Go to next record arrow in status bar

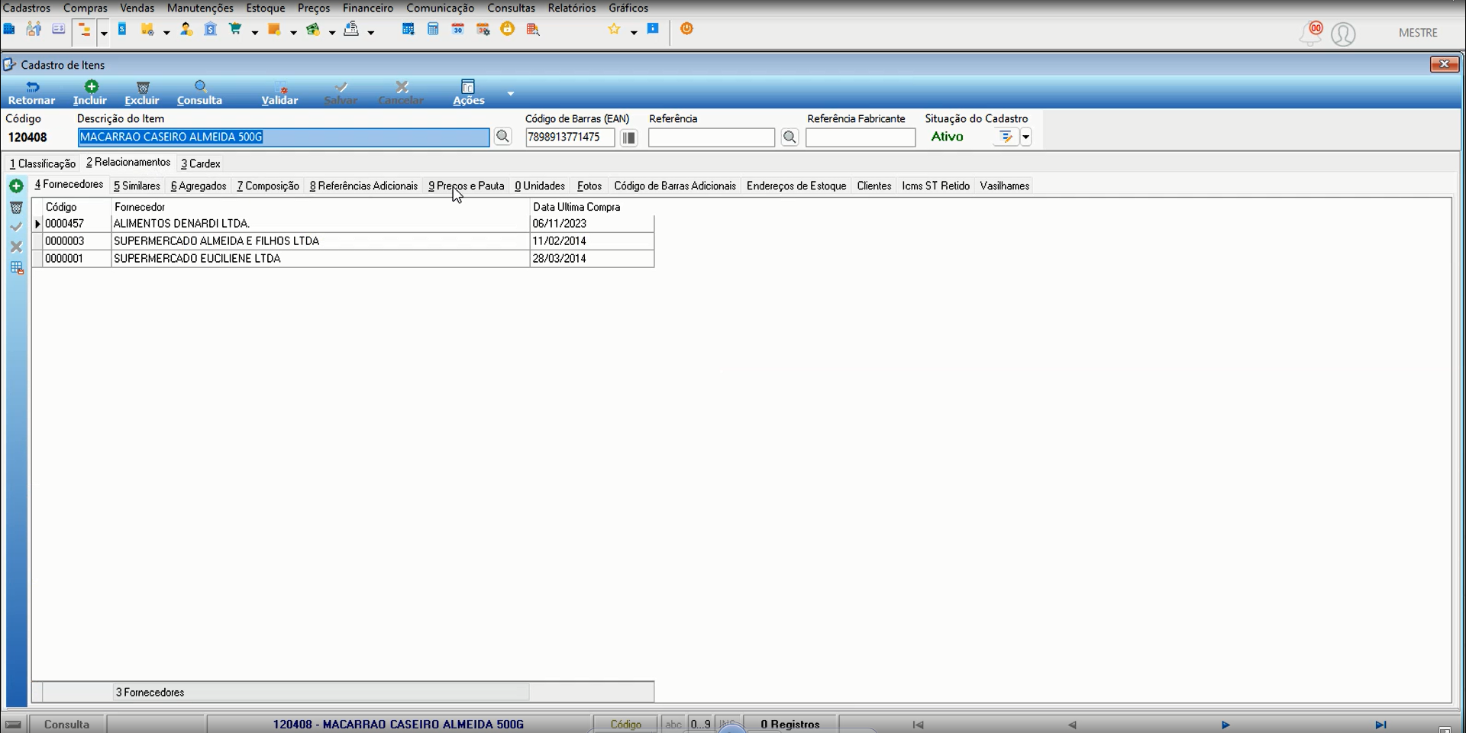click(1225, 725)
